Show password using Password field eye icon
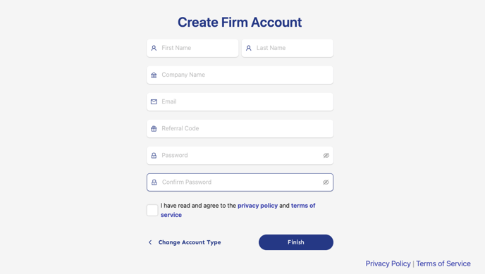 [326, 156]
